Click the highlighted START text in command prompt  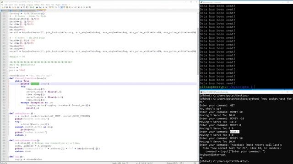click(x=234, y=132)
